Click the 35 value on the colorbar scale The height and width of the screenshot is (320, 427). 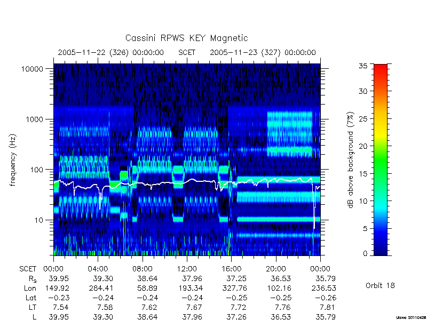pyautogui.click(x=363, y=66)
